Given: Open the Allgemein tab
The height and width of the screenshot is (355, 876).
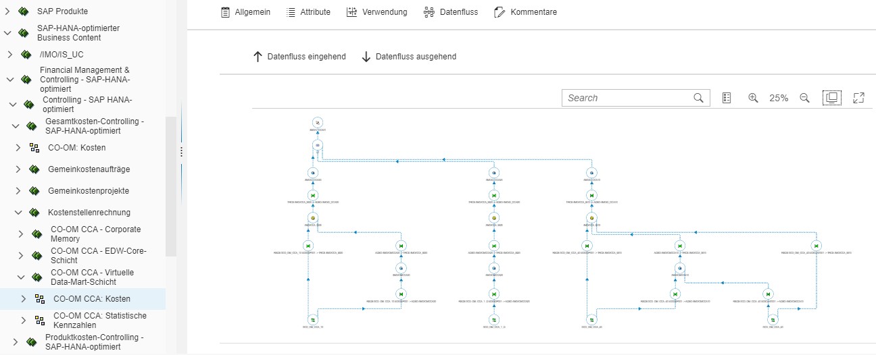Looking at the screenshot, I should coord(246,12).
